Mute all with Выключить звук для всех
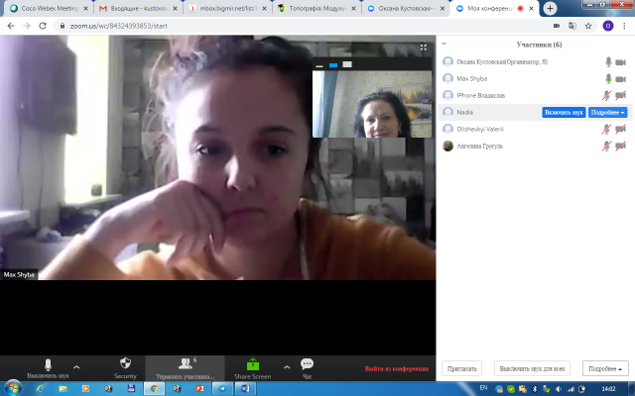The width and height of the screenshot is (635, 396). tap(532, 368)
